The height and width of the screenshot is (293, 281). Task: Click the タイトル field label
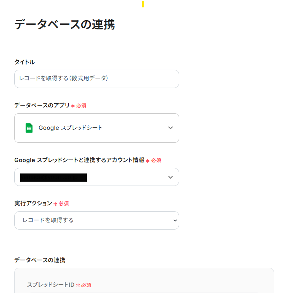(x=25, y=62)
